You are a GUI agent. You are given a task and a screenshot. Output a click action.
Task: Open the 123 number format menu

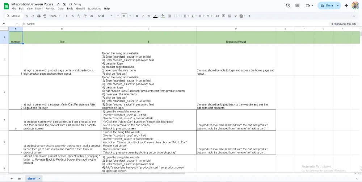(x=91, y=16)
